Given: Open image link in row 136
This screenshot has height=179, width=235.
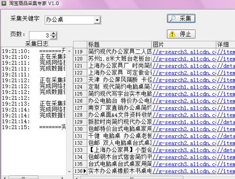Looking at the screenshot, I should coord(184,171).
